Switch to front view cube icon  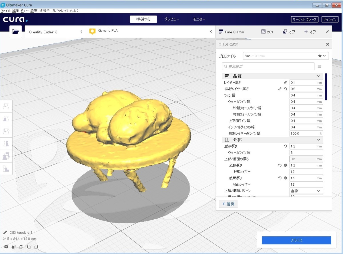(13, 247)
